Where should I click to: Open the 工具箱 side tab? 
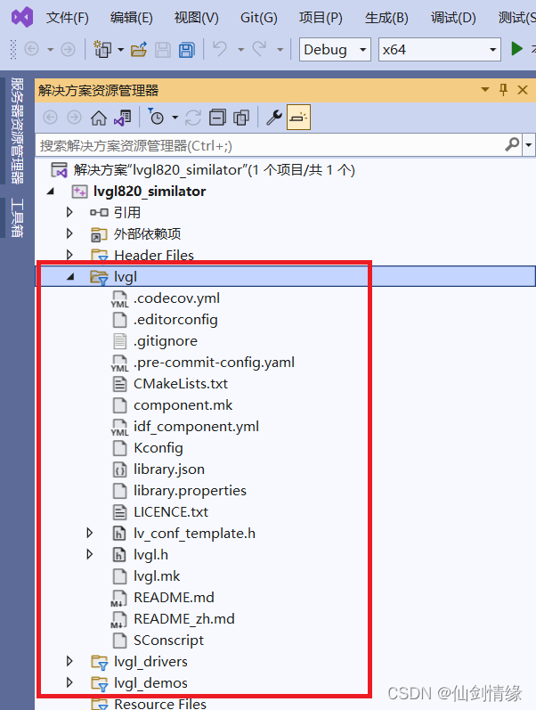click(17, 217)
